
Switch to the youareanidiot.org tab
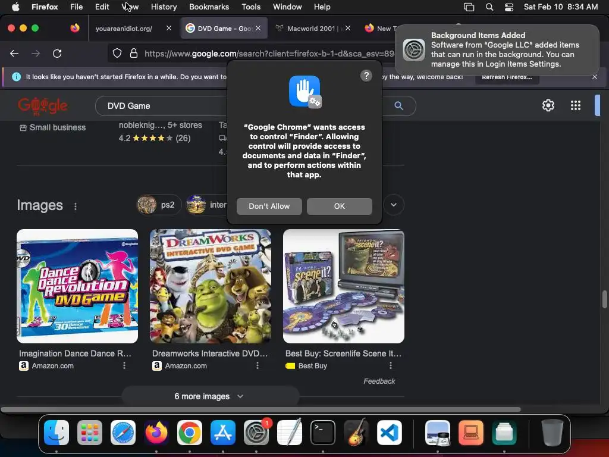click(124, 29)
